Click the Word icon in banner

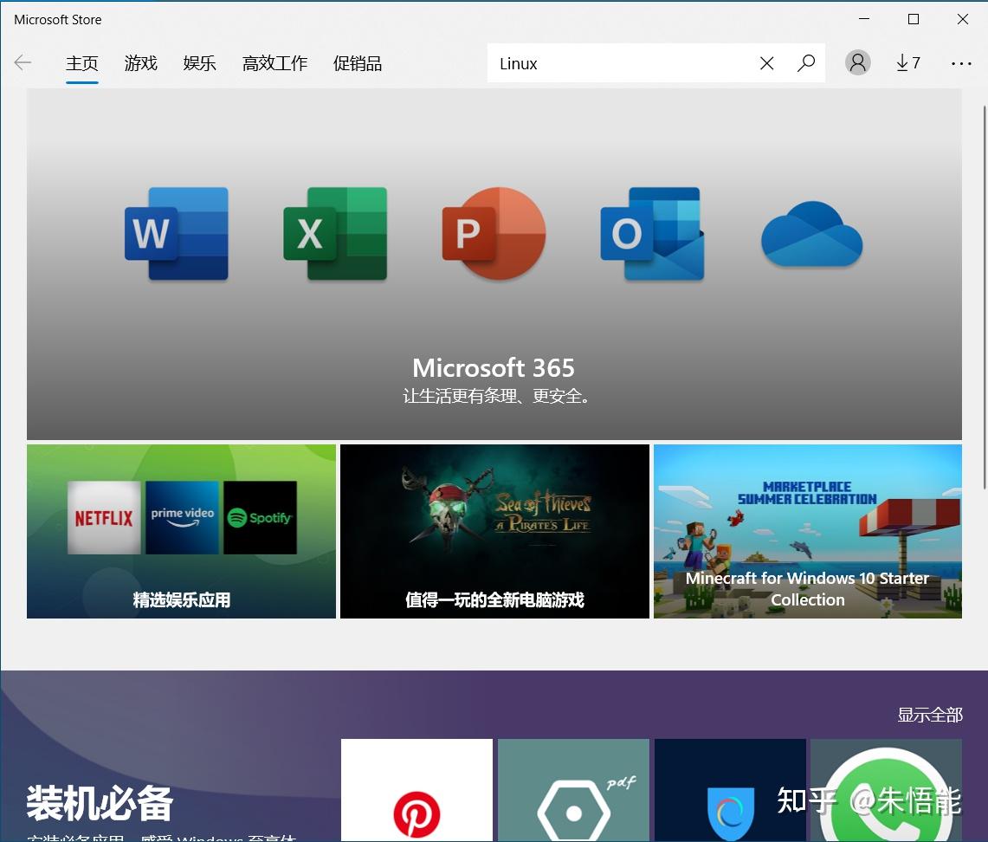tap(177, 233)
